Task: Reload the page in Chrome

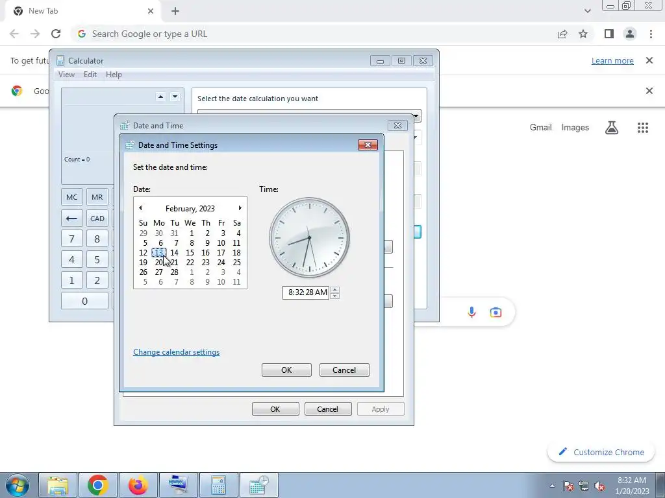Action: point(56,34)
